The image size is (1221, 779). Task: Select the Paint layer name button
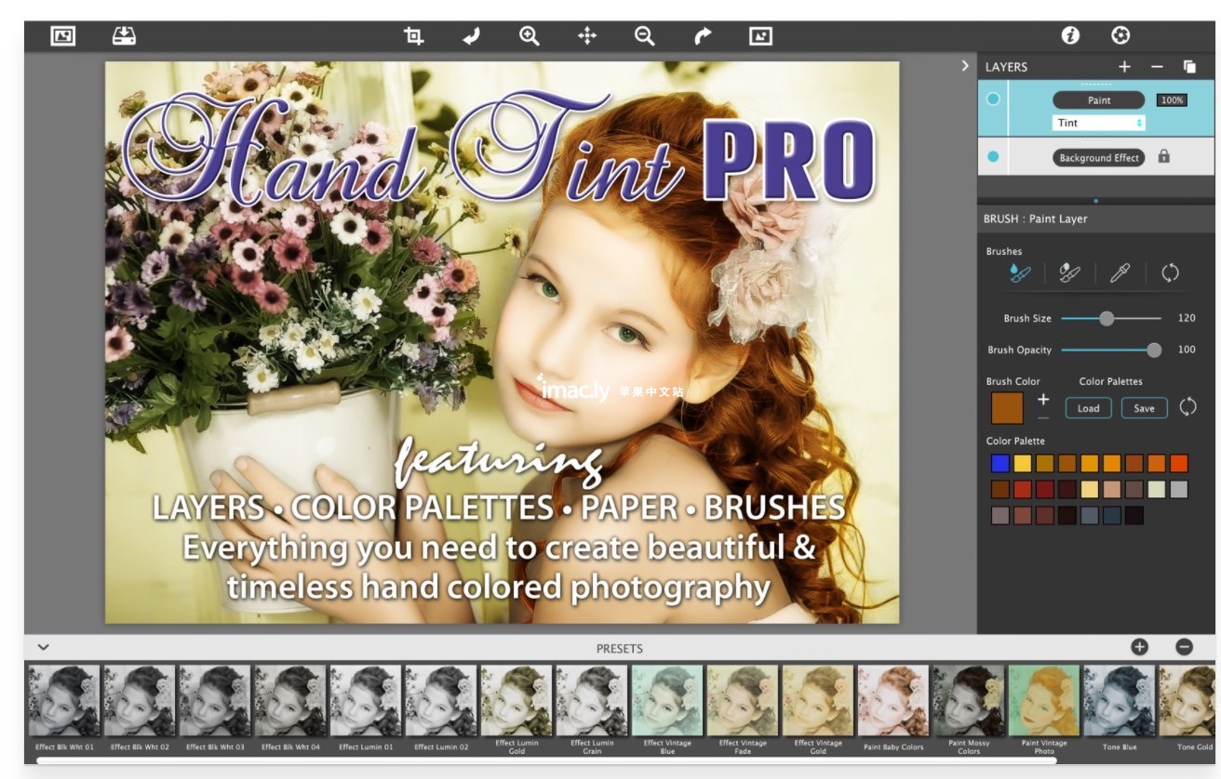tap(1099, 99)
